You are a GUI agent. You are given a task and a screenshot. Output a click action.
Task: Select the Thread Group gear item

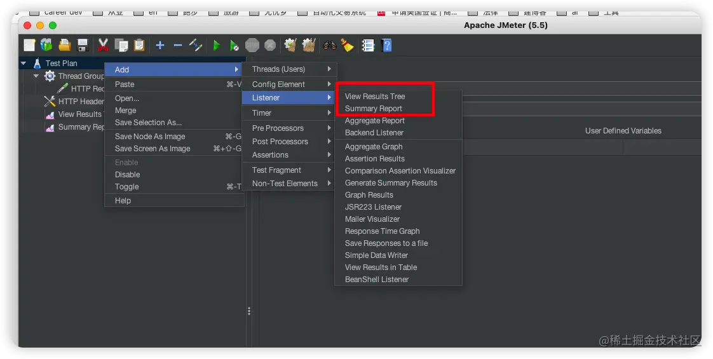point(74,76)
